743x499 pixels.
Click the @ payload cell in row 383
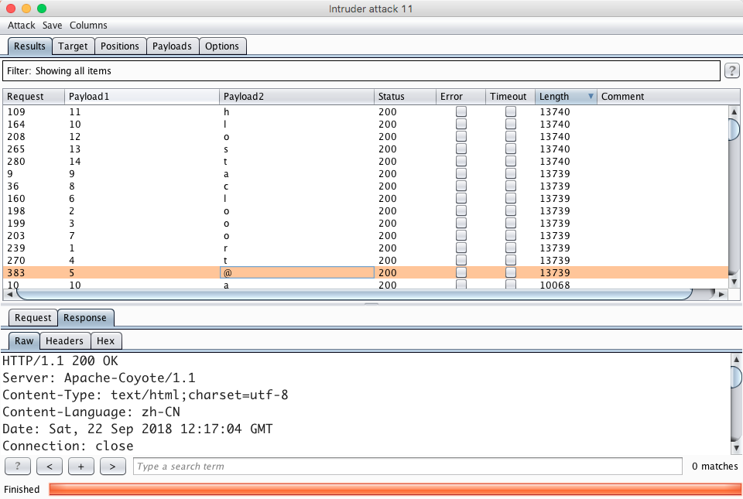coord(296,272)
